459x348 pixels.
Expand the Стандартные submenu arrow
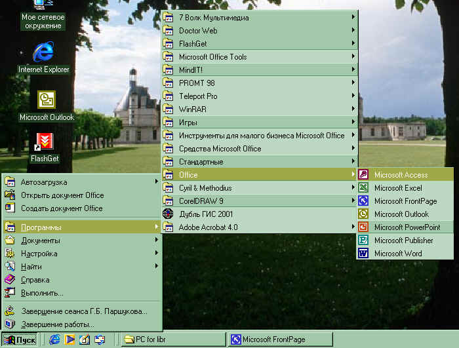tap(353, 161)
